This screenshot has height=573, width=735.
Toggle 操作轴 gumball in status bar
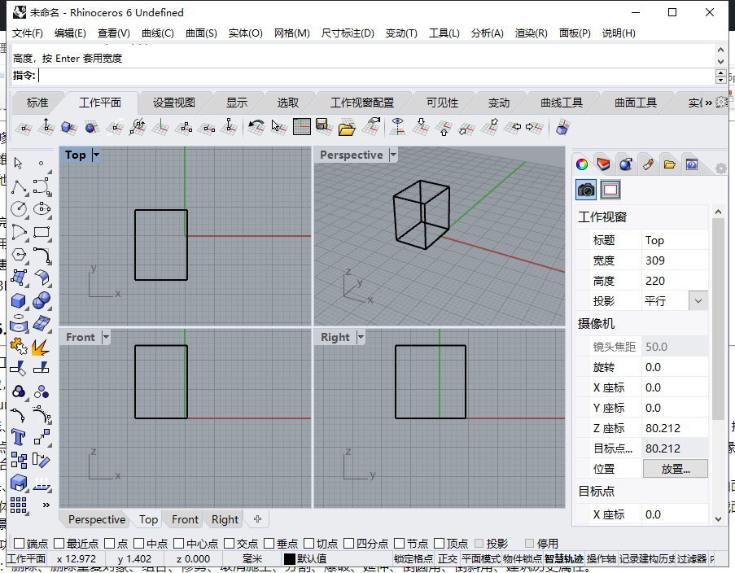coord(602,559)
